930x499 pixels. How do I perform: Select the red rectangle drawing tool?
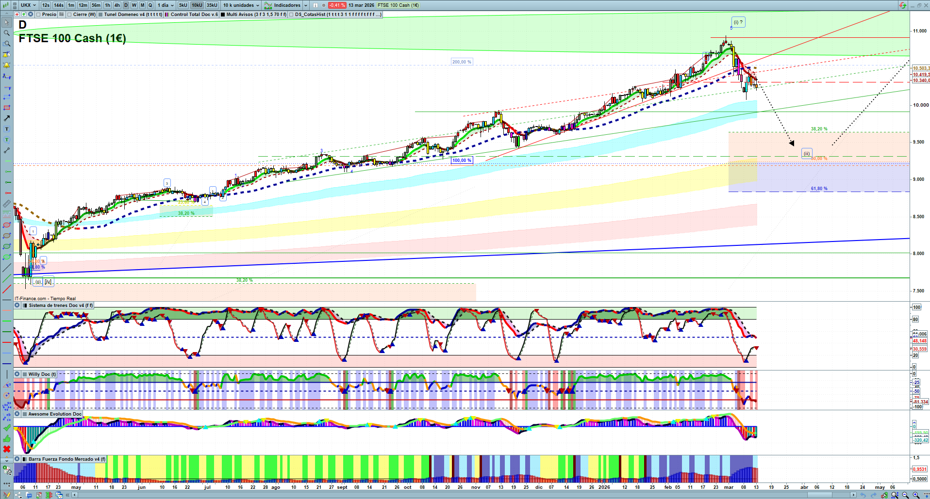[x=7, y=108]
